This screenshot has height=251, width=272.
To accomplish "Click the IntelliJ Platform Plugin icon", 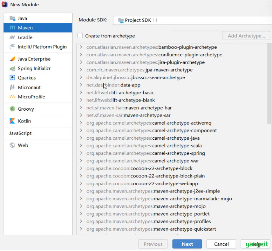I will 12,47.
